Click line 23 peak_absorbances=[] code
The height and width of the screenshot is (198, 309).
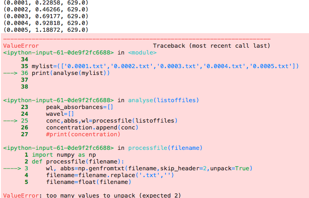tap(80, 107)
